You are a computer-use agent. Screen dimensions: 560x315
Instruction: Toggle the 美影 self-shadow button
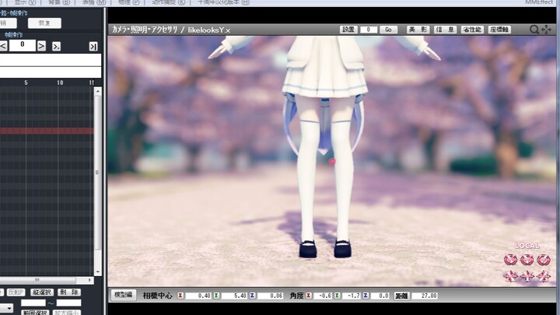pyautogui.click(x=418, y=30)
